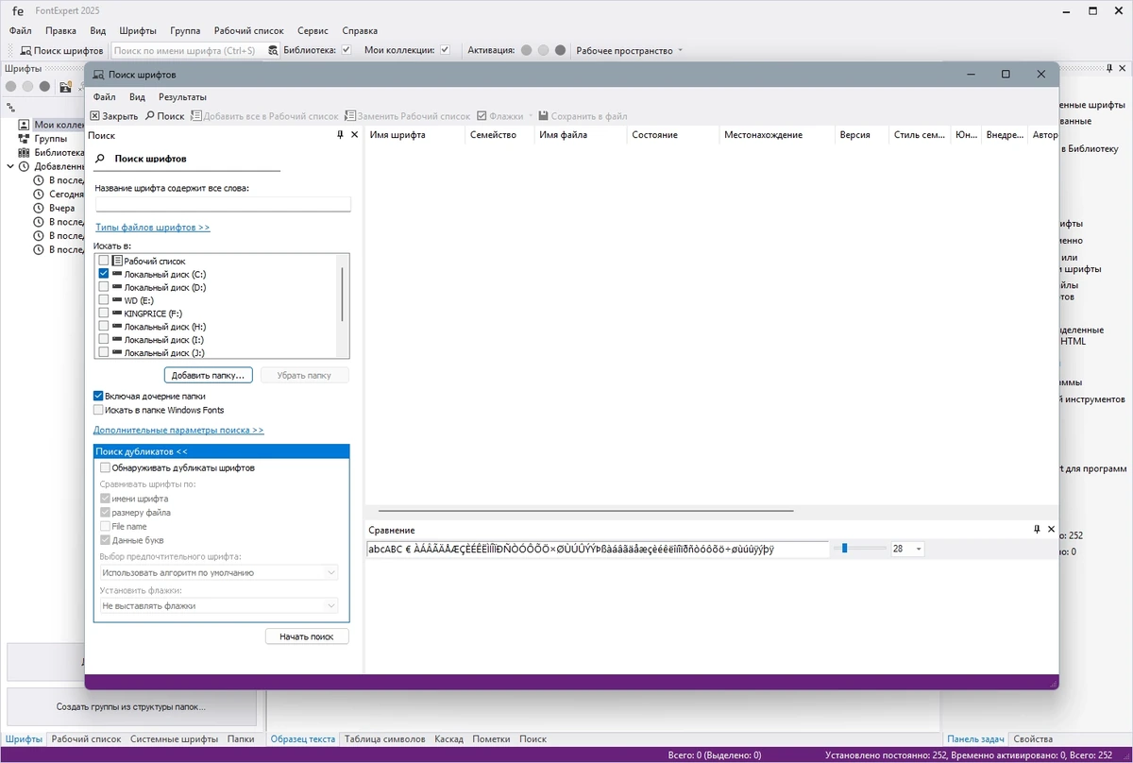Image resolution: width=1133 pixels, height=763 pixels.
Task: Check the Локальный диск (D:) checkbox
Action: [x=104, y=287]
